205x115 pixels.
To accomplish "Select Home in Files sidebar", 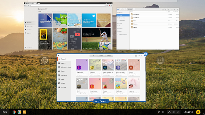I will pyautogui.click(x=123, y=15).
